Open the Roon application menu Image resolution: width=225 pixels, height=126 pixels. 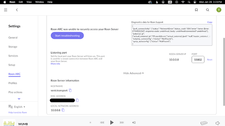coord(12,2)
